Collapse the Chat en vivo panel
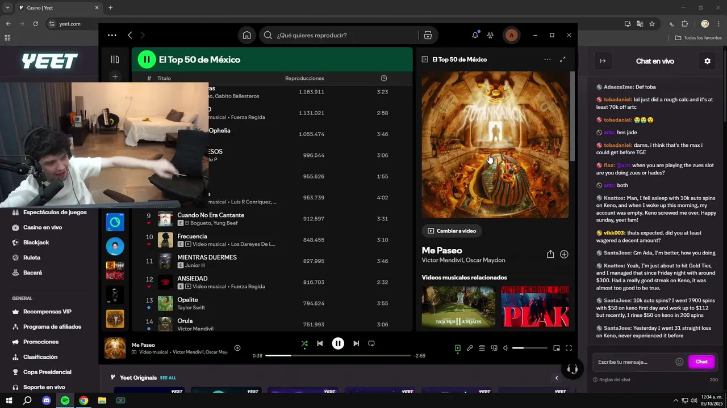The height and width of the screenshot is (408, 727). point(603,61)
